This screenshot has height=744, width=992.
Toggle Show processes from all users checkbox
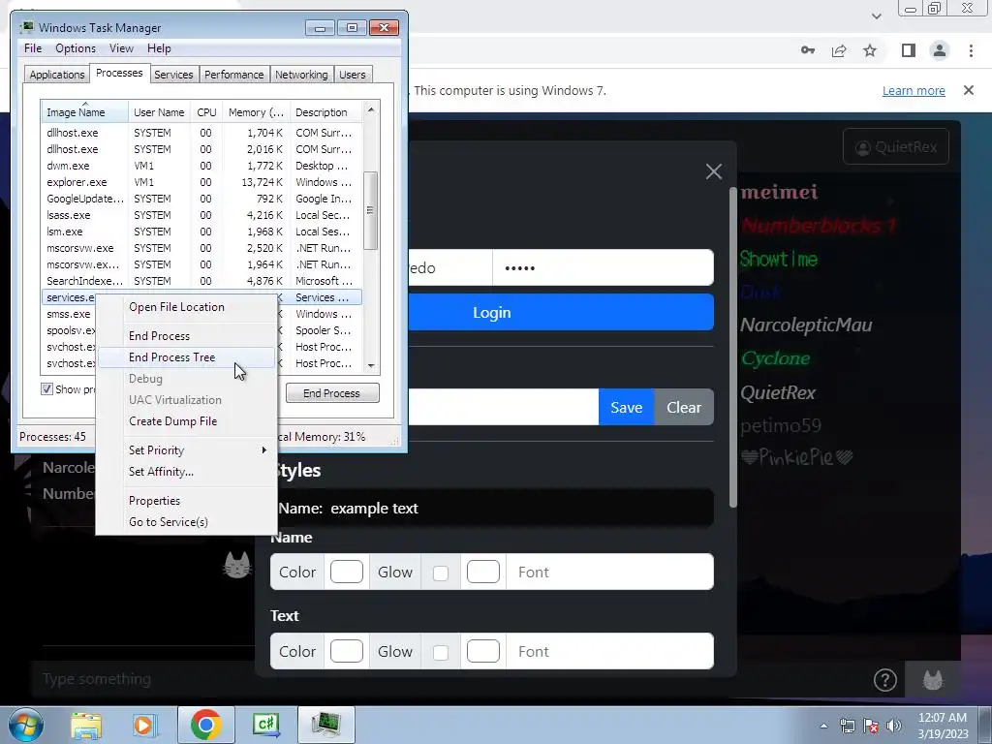[46, 389]
